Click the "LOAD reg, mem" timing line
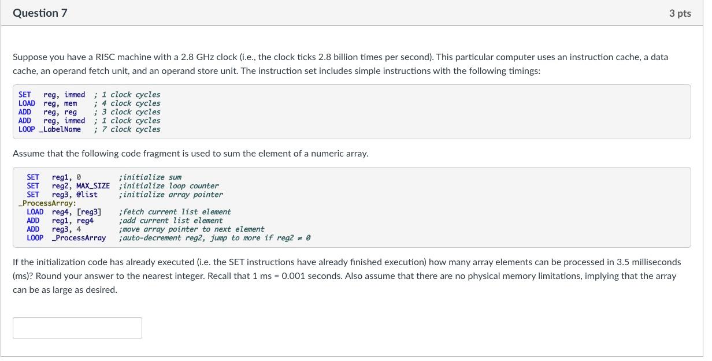 [48, 103]
